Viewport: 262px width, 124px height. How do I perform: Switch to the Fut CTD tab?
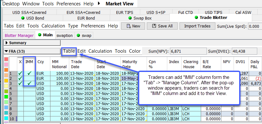click(x=186, y=13)
